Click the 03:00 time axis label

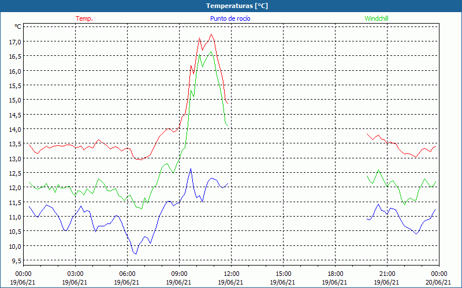pos(75,274)
